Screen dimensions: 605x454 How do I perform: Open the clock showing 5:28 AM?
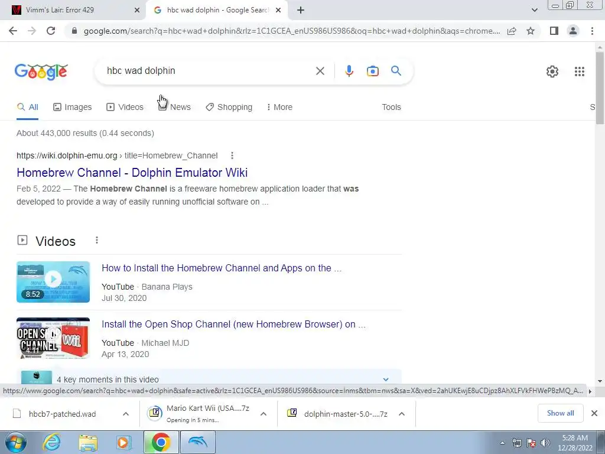(x=575, y=443)
